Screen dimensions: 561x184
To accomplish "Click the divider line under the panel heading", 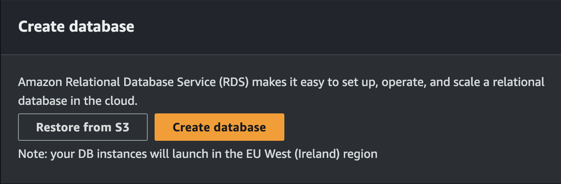I will click(280, 55).
